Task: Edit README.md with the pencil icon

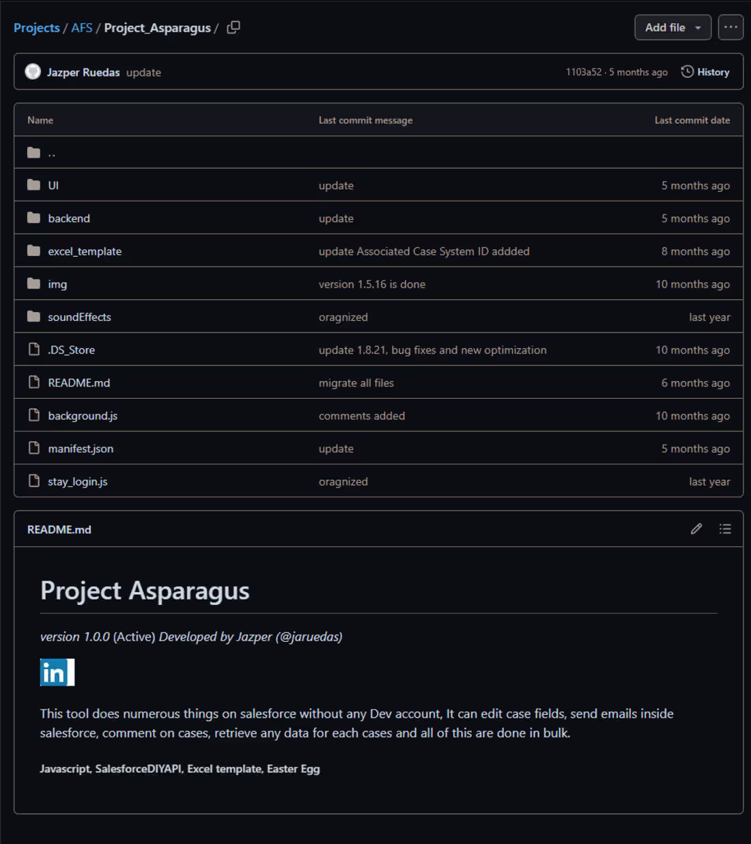Action: tap(696, 529)
